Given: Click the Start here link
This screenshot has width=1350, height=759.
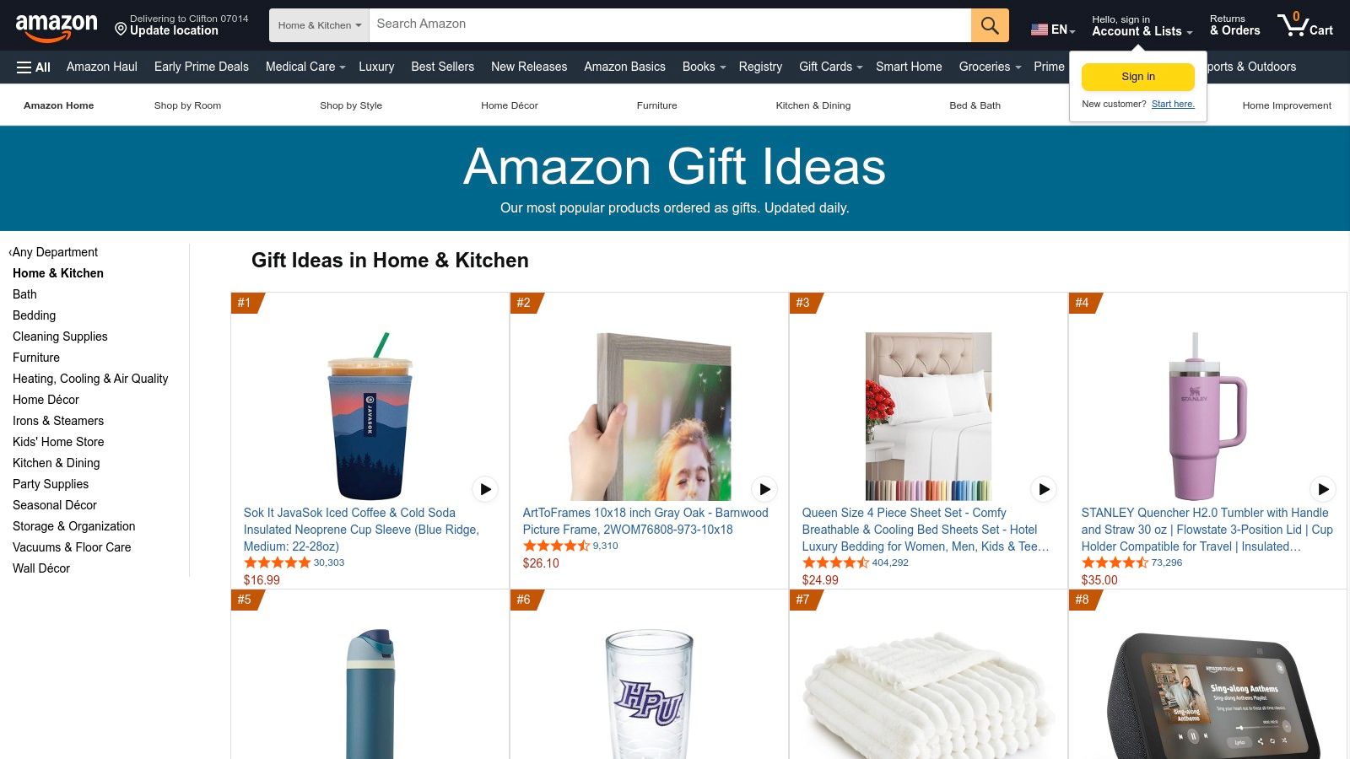Looking at the screenshot, I should [1173, 104].
